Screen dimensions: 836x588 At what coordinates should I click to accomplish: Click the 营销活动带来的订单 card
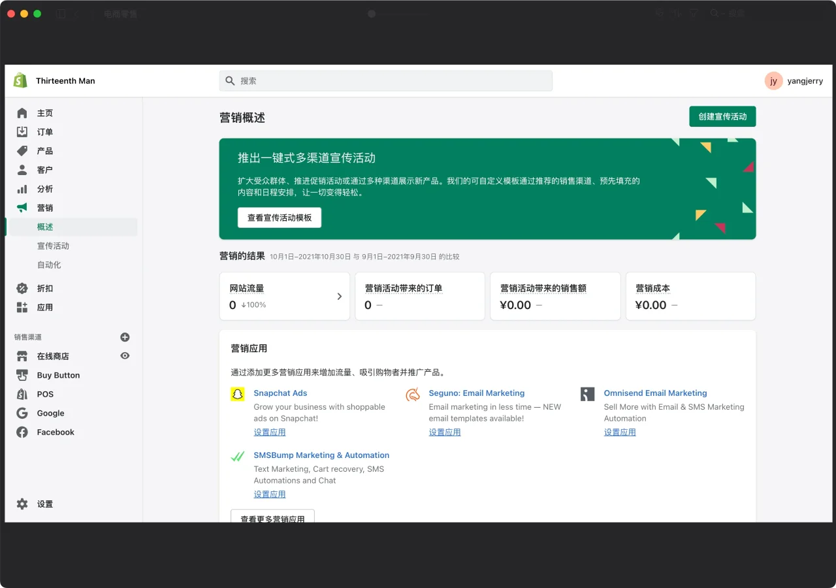click(420, 296)
